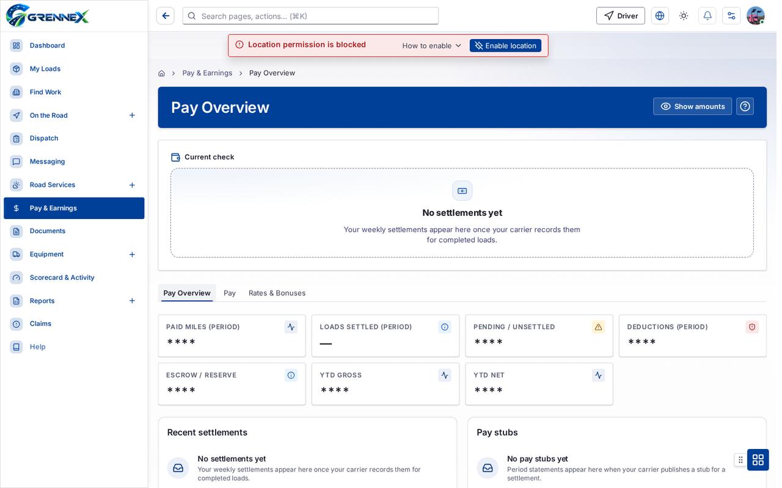Image resolution: width=782 pixels, height=488 pixels.
Task: Select the Pay Overview tab
Action: click(187, 293)
